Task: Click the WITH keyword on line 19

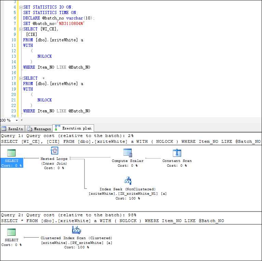Action: pos(28,89)
